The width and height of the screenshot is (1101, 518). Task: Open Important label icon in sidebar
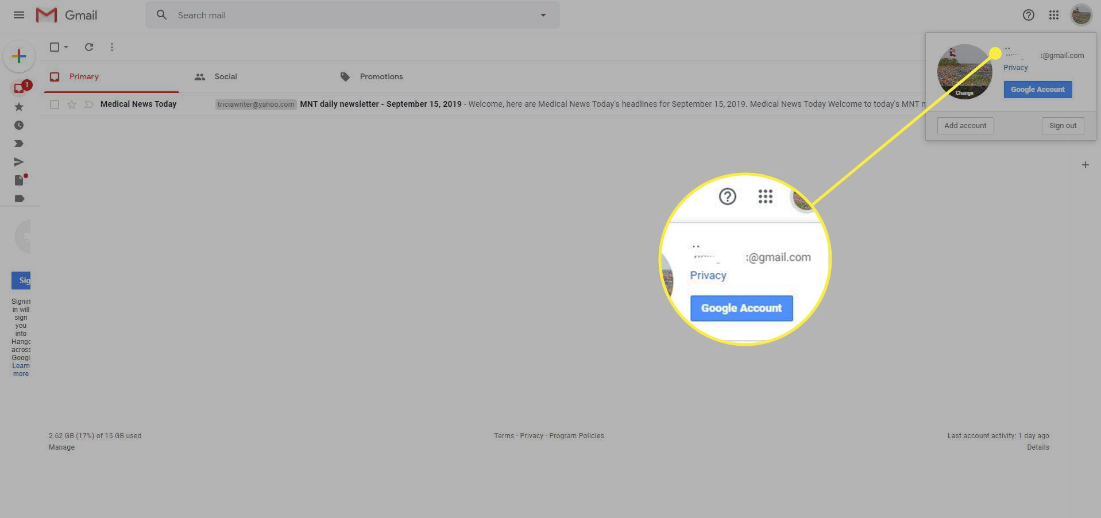point(19,144)
